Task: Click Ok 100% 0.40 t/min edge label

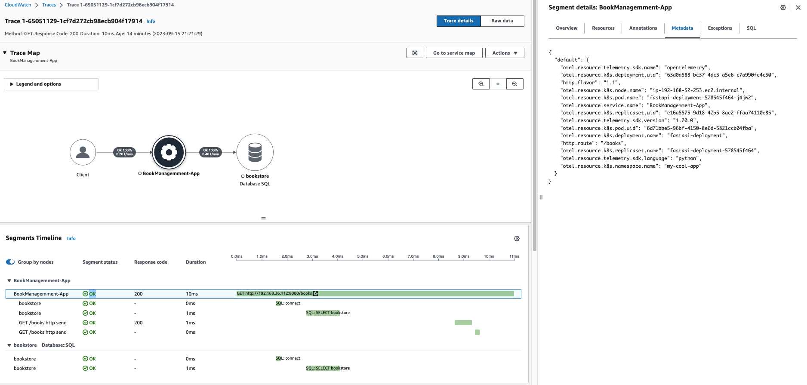Action: [211, 152]
